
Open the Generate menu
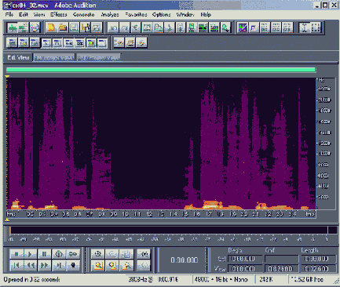pyautogui.click(x=83, y=15)
